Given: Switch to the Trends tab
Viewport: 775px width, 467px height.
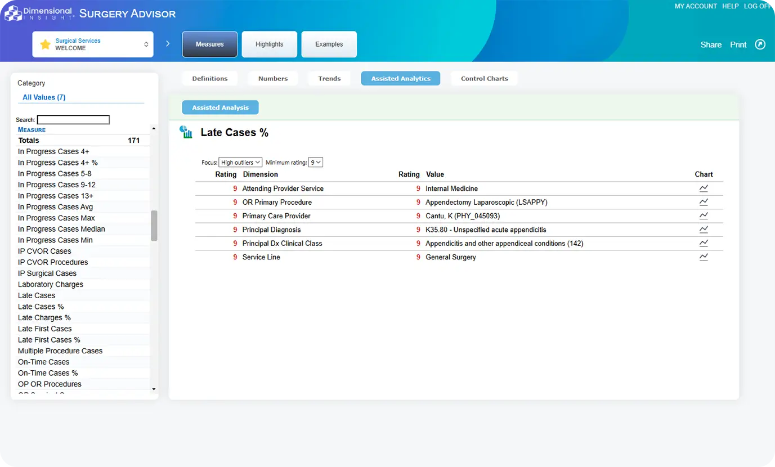Looking at the screenshot, I should point(329,79).
